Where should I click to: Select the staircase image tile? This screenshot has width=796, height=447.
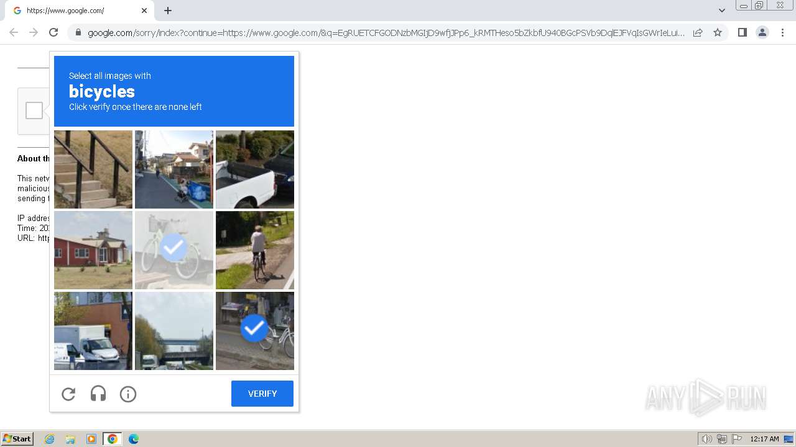93,169
